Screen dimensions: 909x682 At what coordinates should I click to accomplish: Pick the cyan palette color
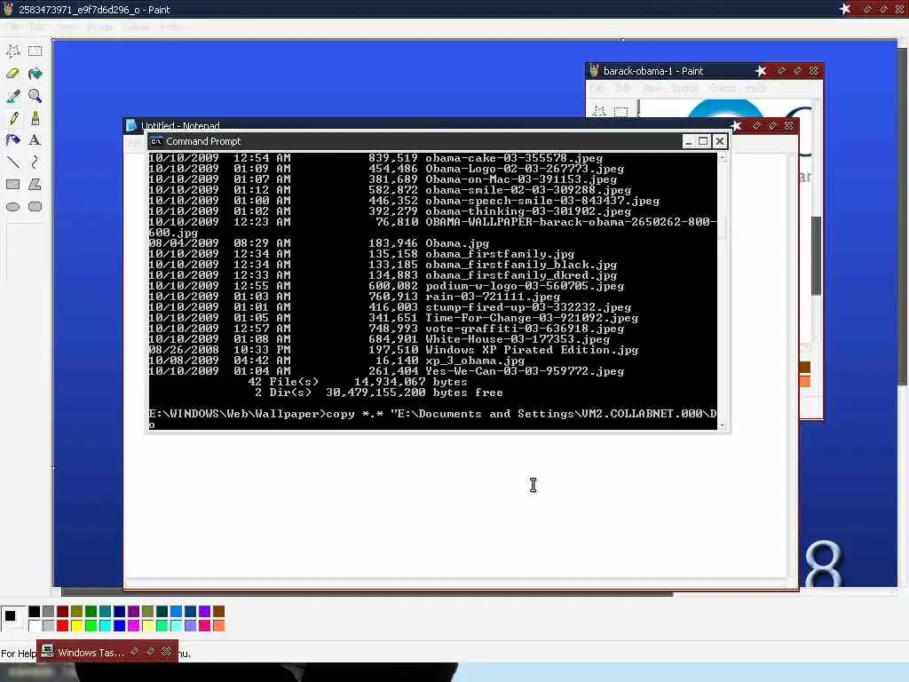(105, 625)
